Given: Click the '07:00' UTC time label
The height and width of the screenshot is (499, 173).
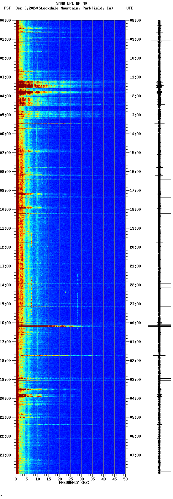Looking at the screenshot, I should pyautogui.click(x=135, y=455).
